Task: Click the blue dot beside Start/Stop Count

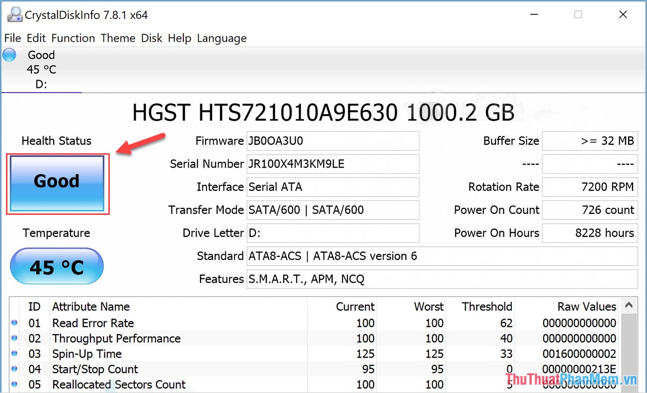Action: pos(15,369)
